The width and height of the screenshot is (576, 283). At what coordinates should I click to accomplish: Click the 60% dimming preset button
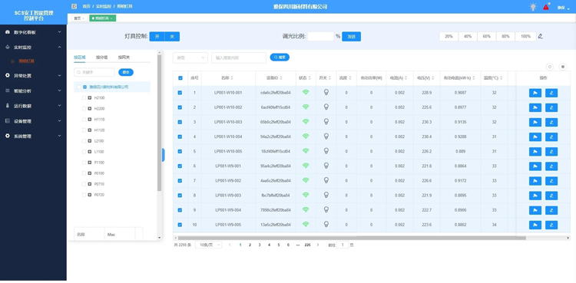(x=486, y=36)
